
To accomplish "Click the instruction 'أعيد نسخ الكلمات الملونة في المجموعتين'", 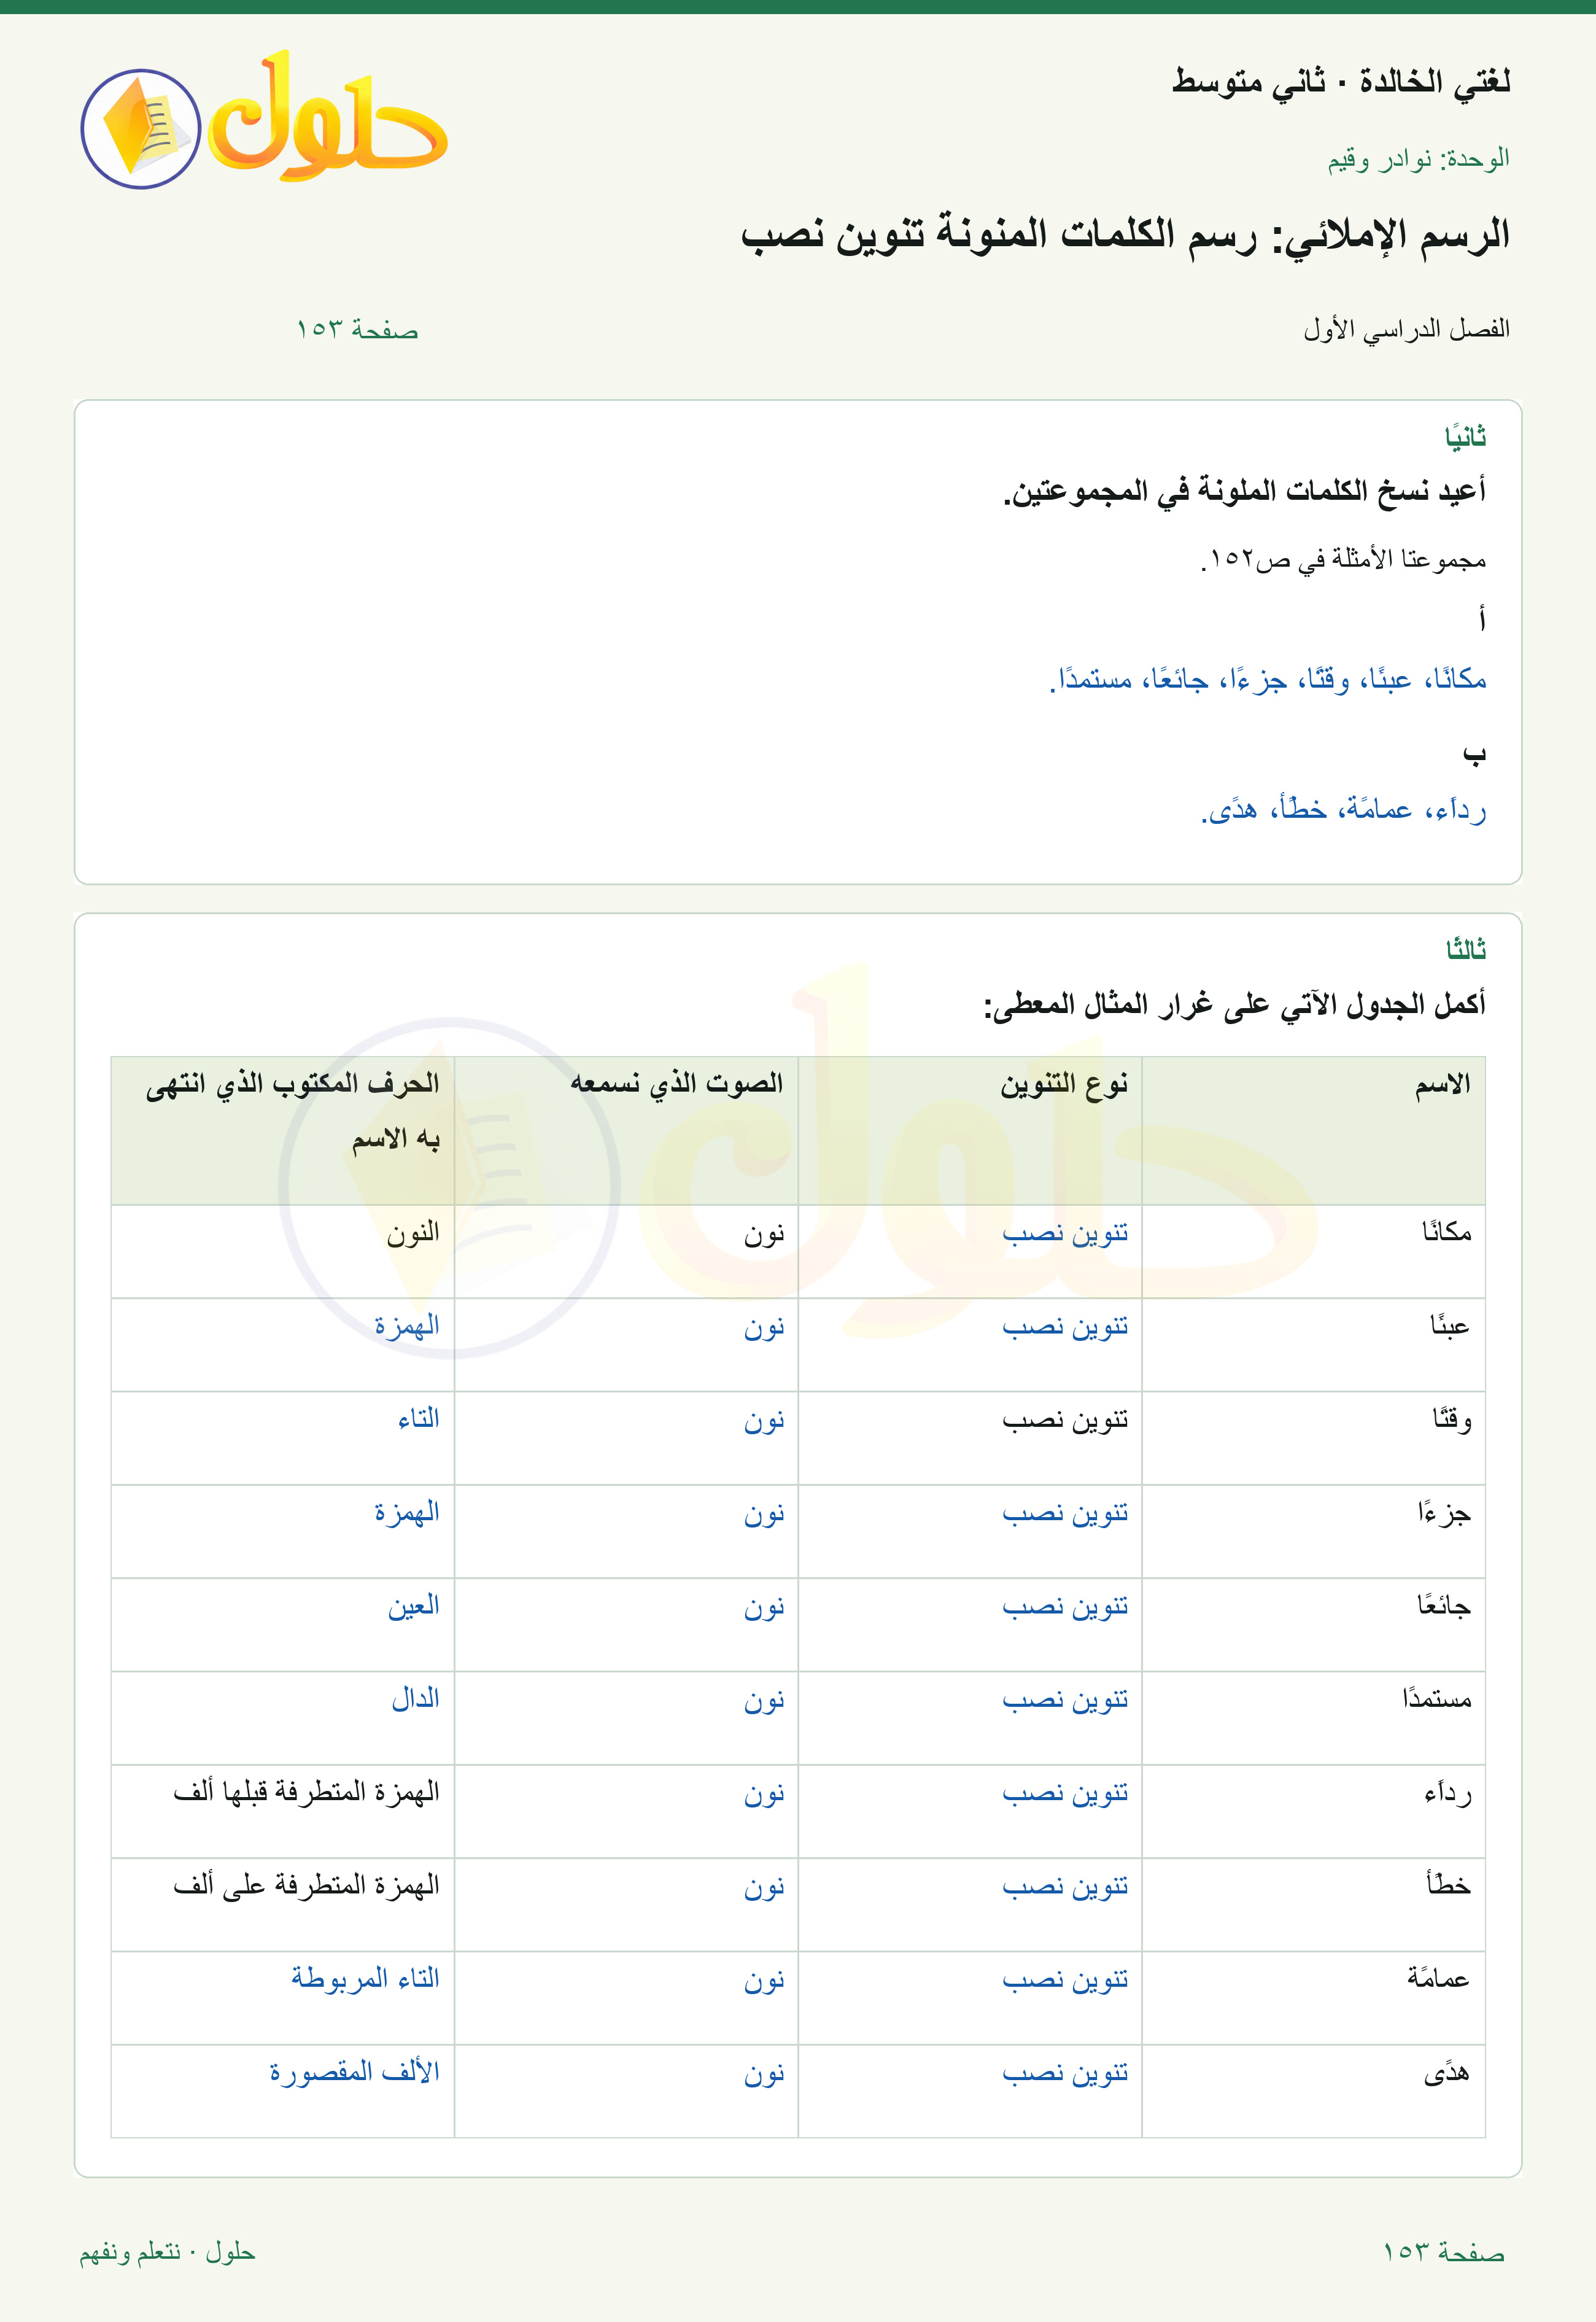I will [x=1245, y=491].
